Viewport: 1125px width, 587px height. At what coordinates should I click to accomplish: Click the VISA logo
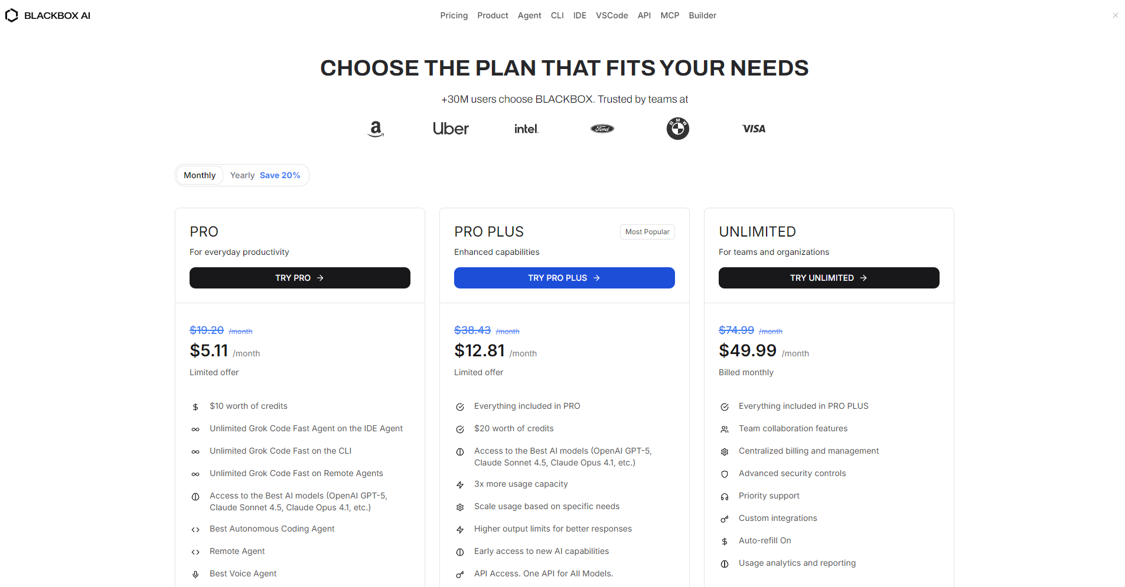point(754,129)
